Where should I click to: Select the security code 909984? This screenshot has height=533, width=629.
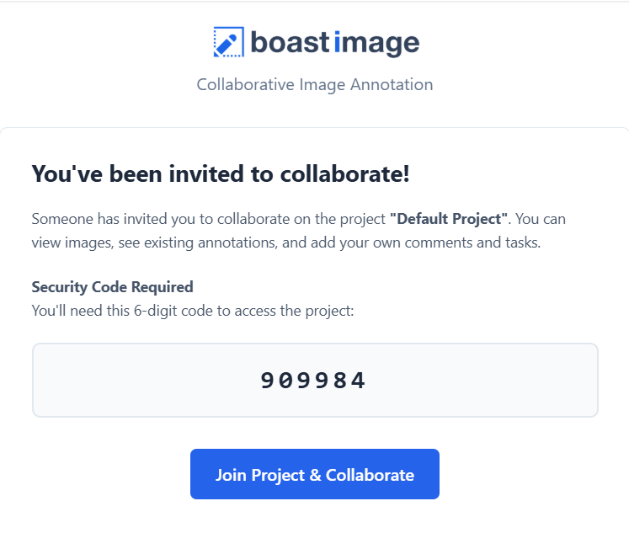(313, 381)
